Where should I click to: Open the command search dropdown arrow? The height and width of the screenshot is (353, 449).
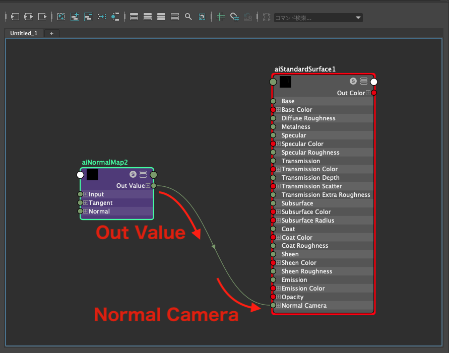pyautogui.click(x=358, y=18)
